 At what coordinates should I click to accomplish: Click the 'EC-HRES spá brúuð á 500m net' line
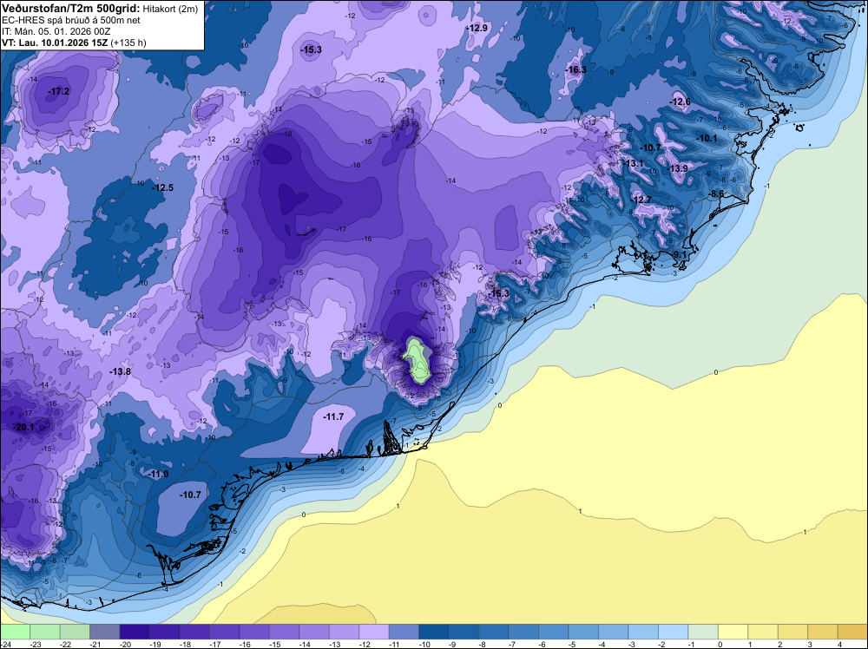click(x=70, y=21)
